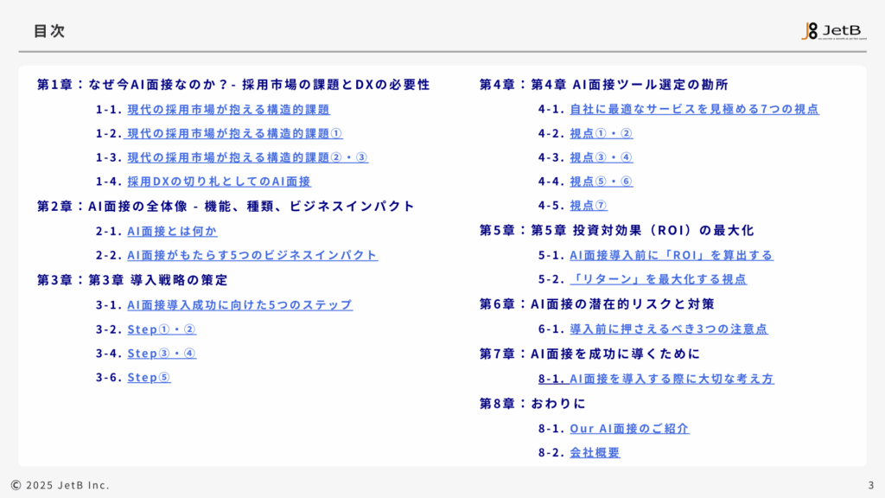Select 「リターン」を最大化する視点 link
This screenshot has width=885, height=498.
pyautogui.click(x=658, y=279)
